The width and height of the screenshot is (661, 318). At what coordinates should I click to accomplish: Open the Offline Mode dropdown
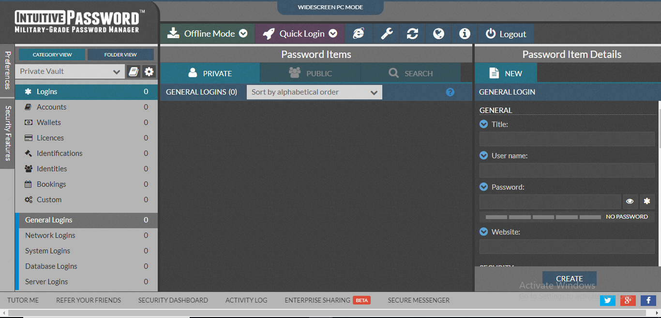pos(207,34)
